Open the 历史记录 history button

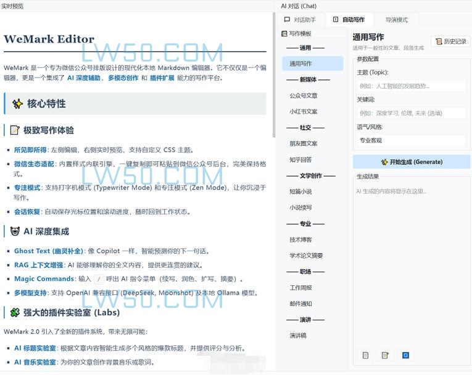click(x=450, y=41)
